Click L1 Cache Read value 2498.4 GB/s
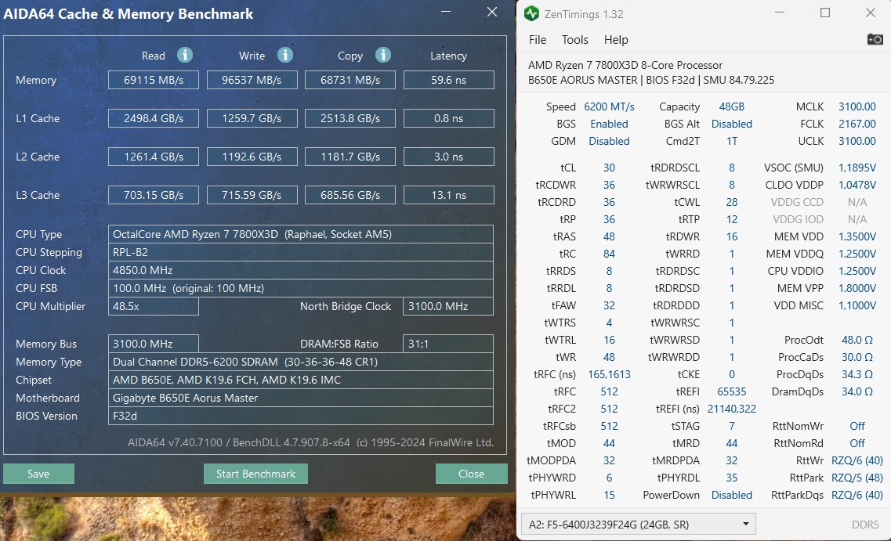The image size is (891, 541). pyautogui.click(x=154, y=118)
